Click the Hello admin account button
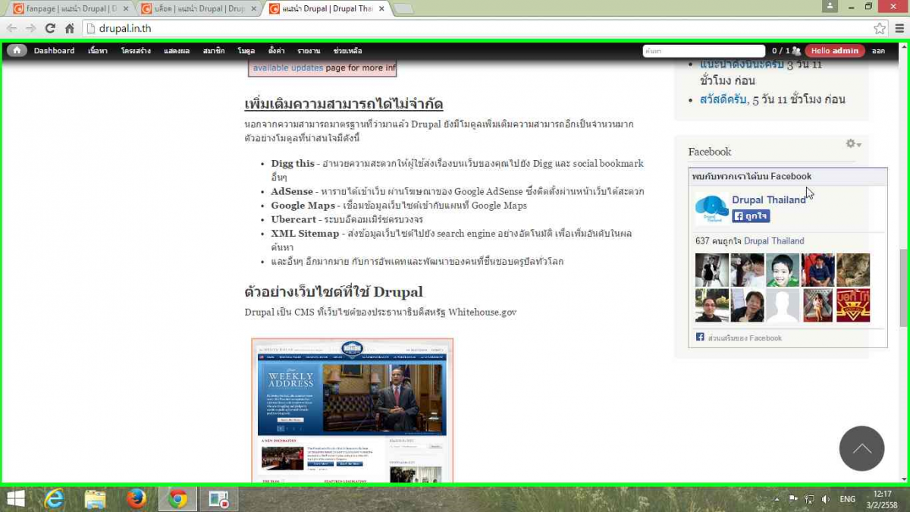This screenshot has height=512, width=910. click(x=835, y=51)
